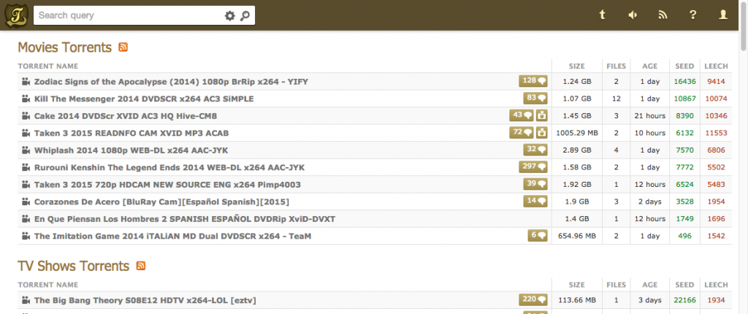Click video icon beside Zodiac Signs torrent

[26, 82]
